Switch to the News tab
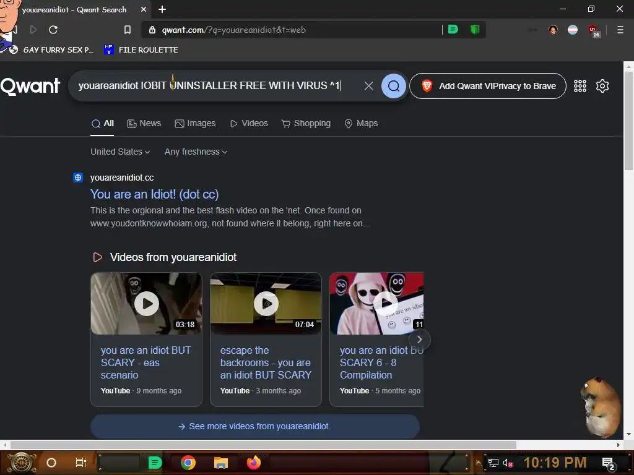Viewport: 634px width, 475px height. pos(144,124)
